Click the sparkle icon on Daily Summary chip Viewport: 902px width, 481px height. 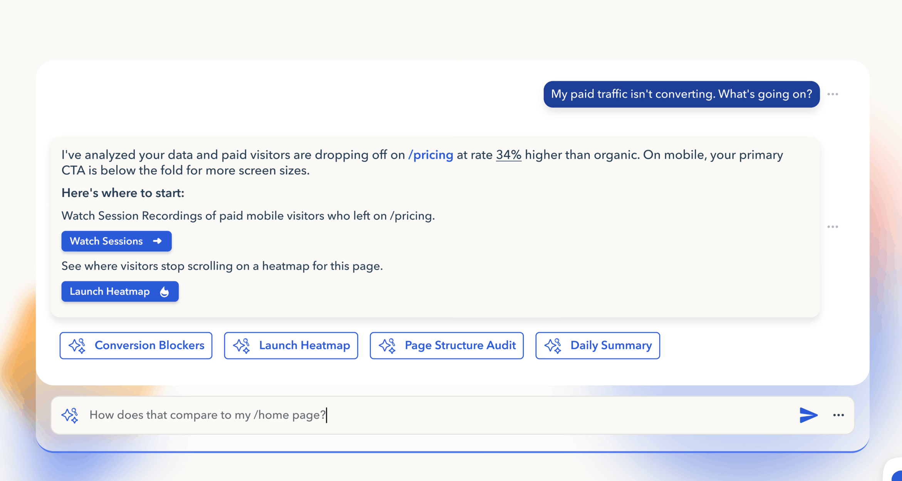click(553, 346)
